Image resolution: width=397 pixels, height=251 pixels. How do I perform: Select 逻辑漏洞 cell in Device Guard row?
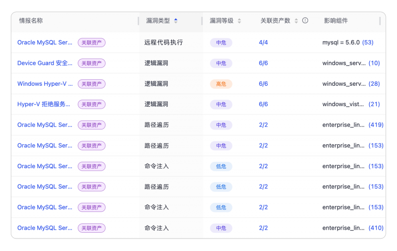pos(156,63)
